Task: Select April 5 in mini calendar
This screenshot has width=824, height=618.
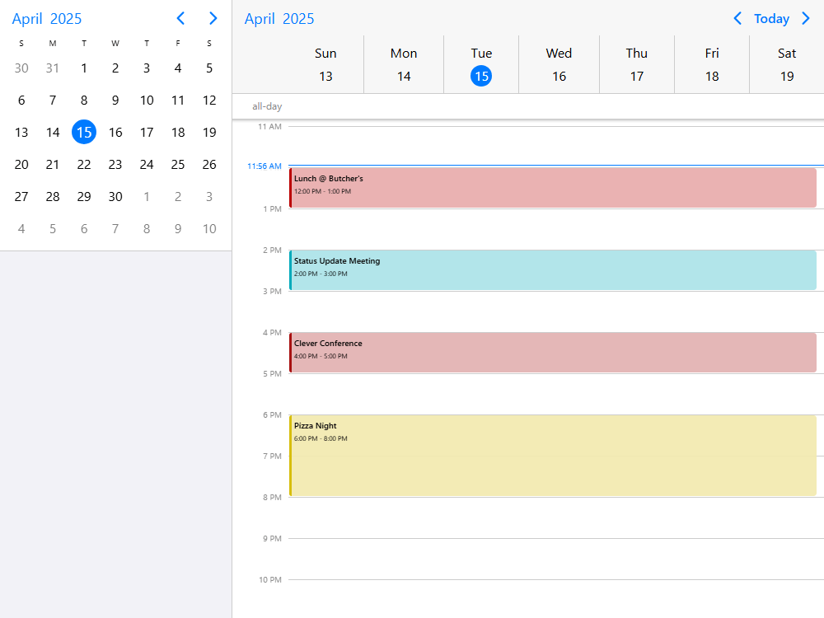Action: 209,68
